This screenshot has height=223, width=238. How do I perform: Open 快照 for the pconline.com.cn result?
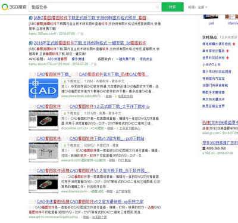pos(110,128)
